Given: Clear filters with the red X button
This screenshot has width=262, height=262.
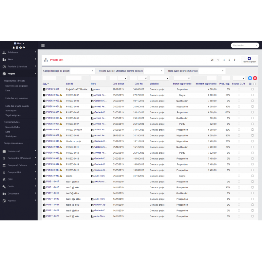Looking at the screenshot, I should click(255, 78).
